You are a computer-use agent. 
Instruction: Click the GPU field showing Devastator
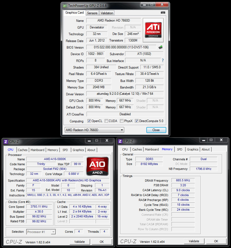pyautogui.click(x=97, y=27)
